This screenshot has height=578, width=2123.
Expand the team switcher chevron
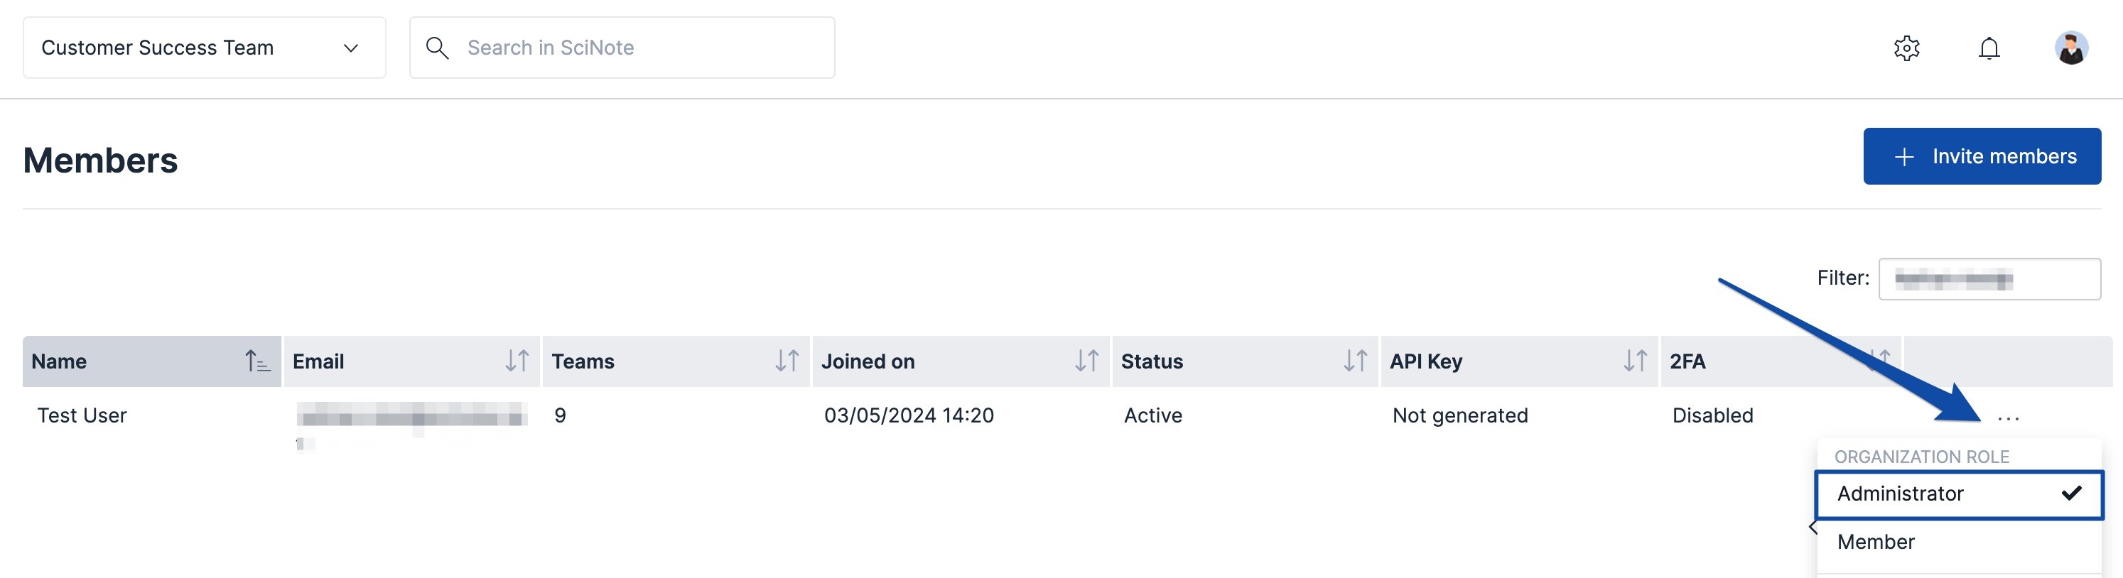[x=351, y=48]
